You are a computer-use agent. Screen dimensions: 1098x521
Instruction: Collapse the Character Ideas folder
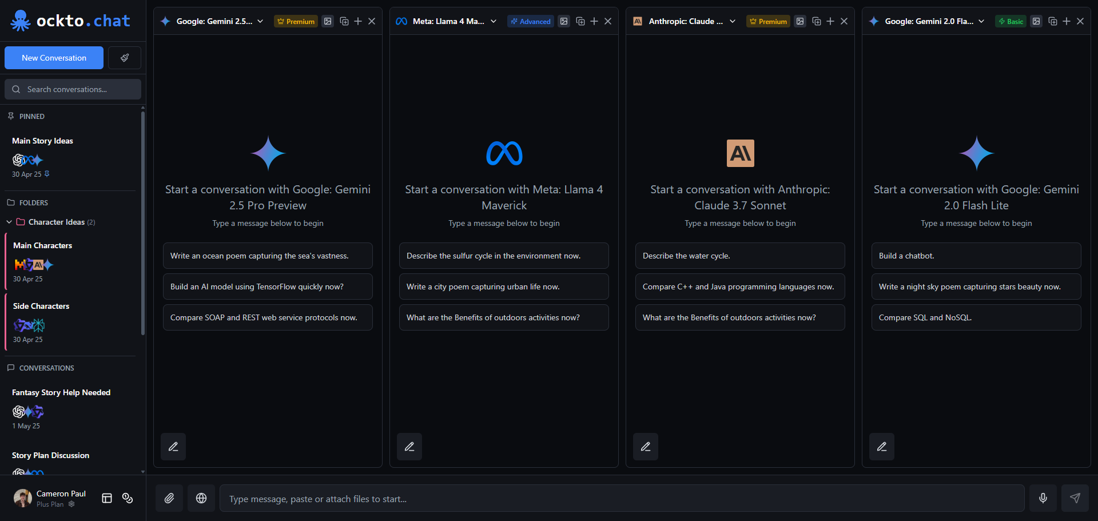click(9, 222)
